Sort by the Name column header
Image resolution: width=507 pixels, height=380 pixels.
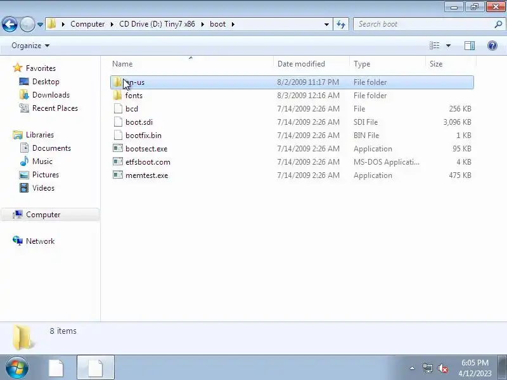point(122,64)
